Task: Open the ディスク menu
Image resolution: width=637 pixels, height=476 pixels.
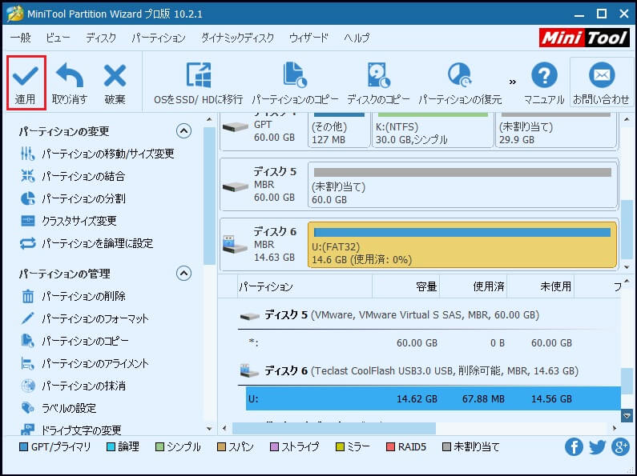Action: pyautogui.click(x=101, y=38)
